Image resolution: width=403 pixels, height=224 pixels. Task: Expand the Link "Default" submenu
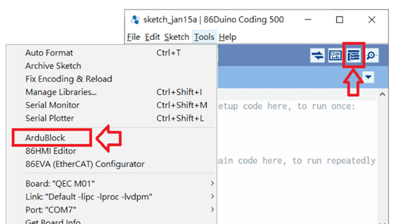coord(212,197)
